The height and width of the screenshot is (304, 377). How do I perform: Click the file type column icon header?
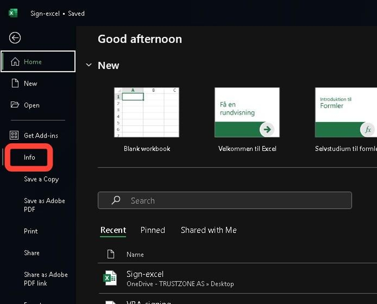(x=111, y=254)
